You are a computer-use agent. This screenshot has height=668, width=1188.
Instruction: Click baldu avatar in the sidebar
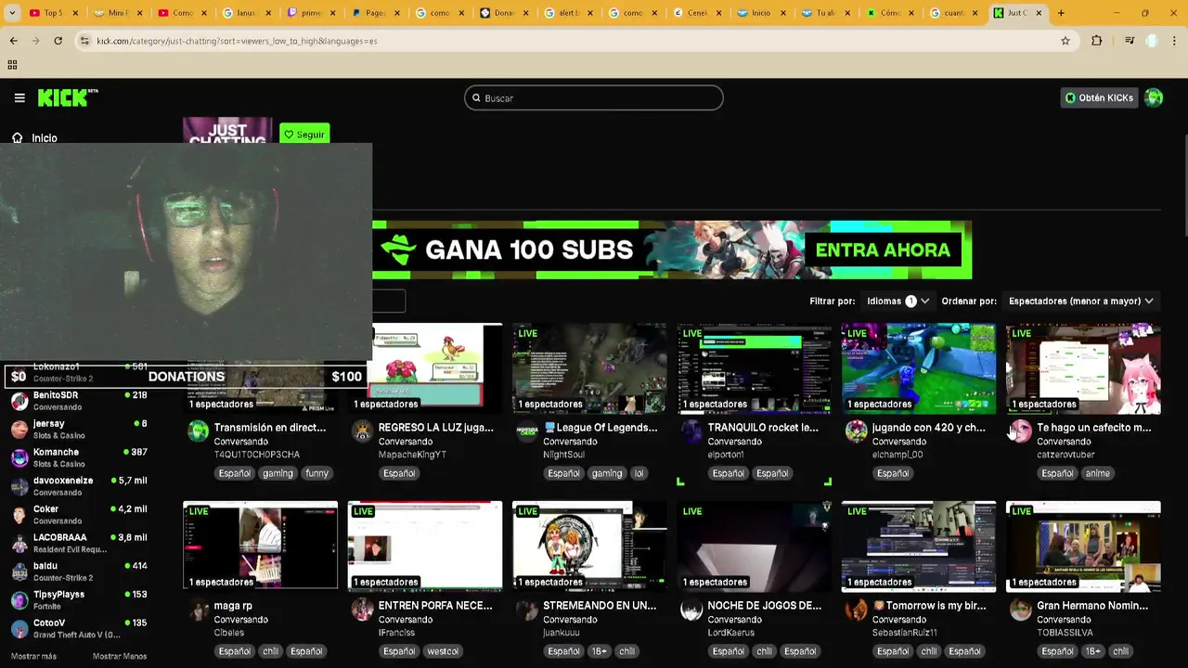[x=19, y=572]
